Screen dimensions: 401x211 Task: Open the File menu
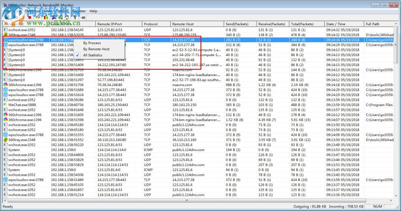[7, 11]
